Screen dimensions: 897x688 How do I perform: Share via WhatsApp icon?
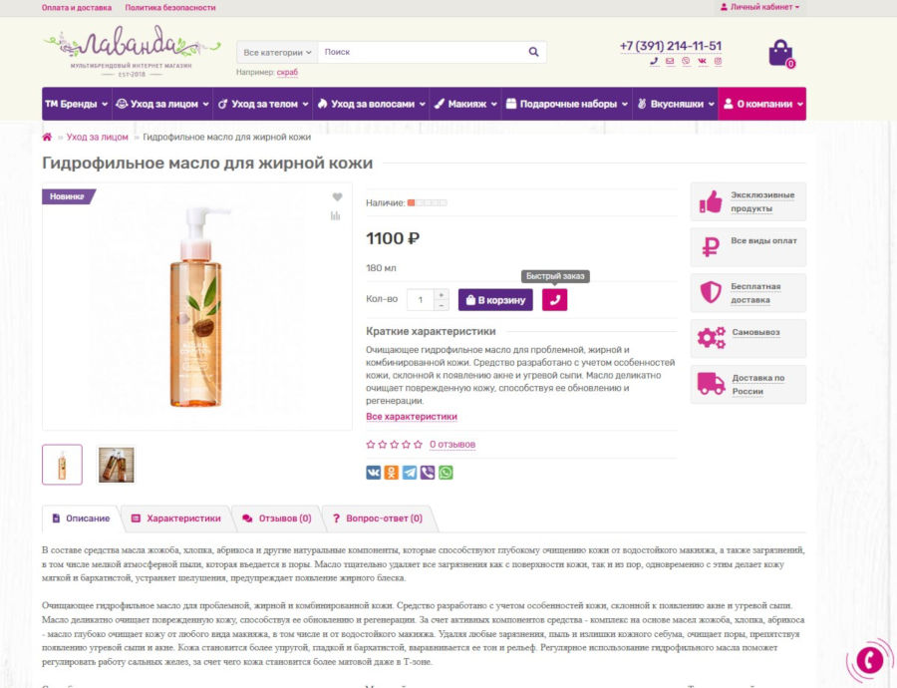[446, 473]
